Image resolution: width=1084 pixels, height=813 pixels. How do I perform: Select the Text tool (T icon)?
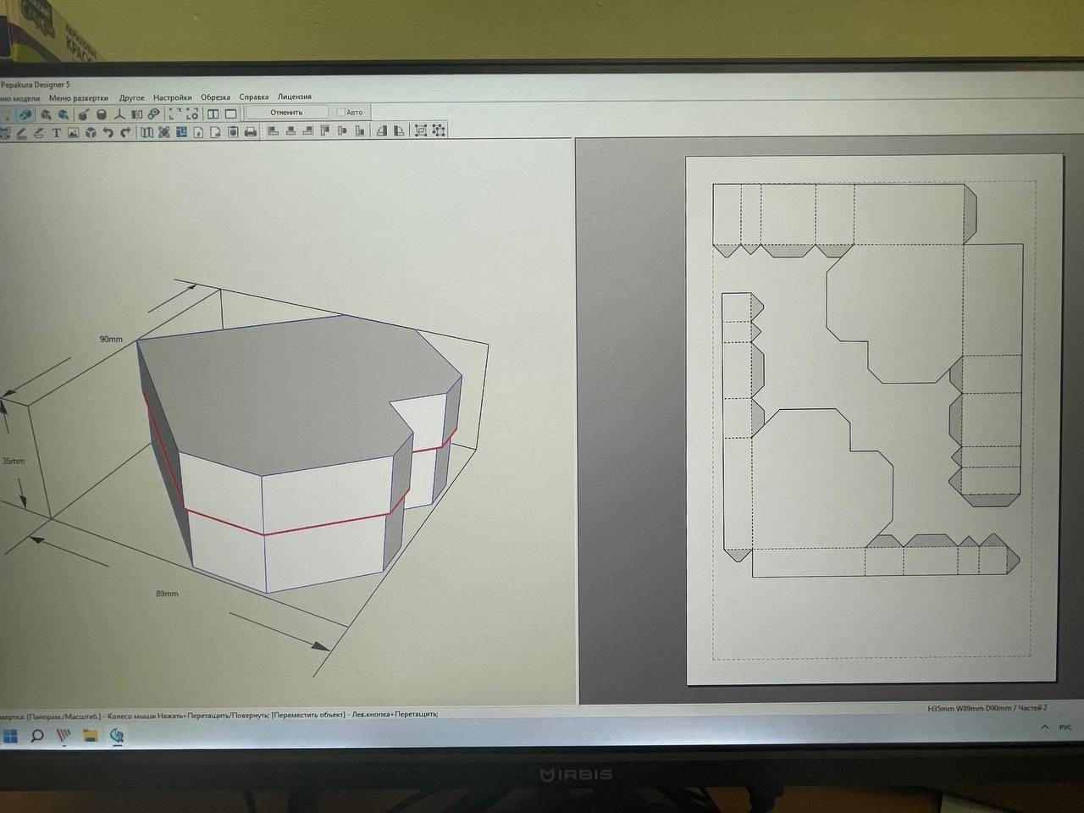56,132
